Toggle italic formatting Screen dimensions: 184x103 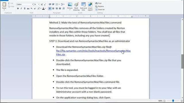pyautogui.click(x=21, y=8)
